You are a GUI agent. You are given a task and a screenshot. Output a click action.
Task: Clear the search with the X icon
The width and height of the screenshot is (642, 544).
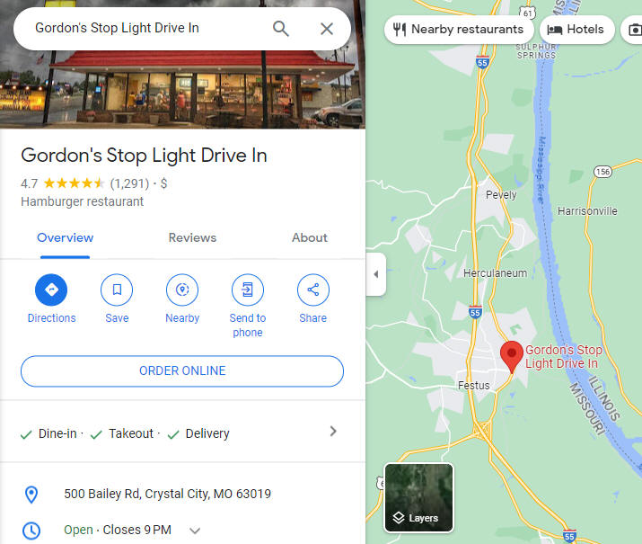point(327,29)
